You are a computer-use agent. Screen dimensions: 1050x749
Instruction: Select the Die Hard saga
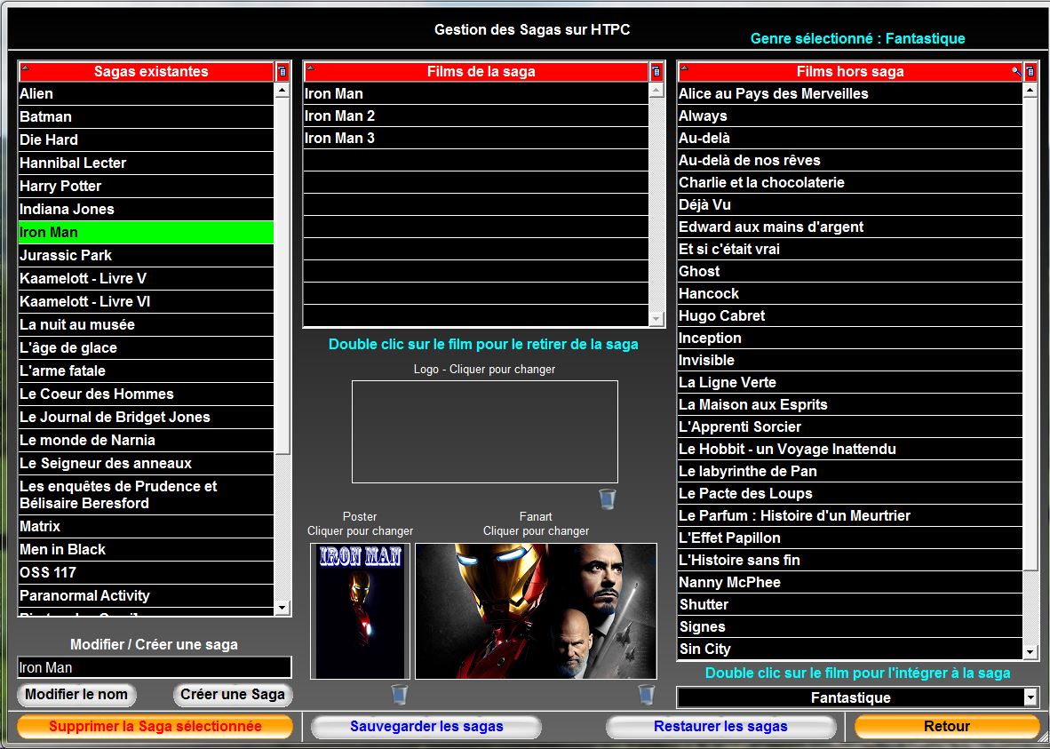(x=146, y=140)
